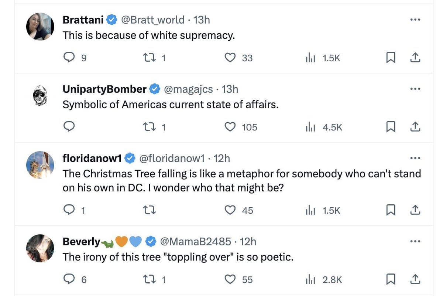The height and width of the screenshot is (296, 443).
Task: Open the 12h timestamp on Beverly's tweet
Action: tap(248, 241)
